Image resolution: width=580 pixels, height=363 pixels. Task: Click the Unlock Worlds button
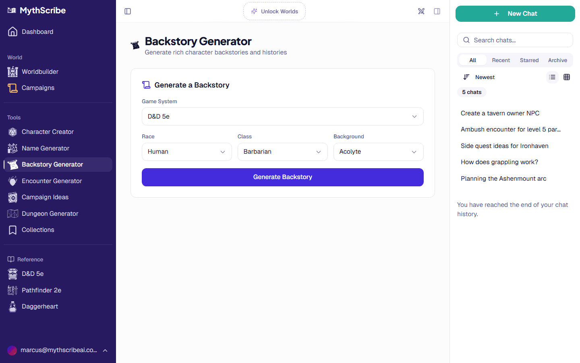coord(274,11)
